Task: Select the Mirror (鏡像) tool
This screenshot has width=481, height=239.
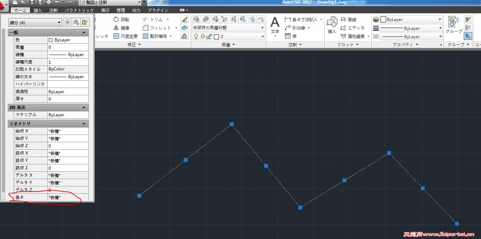Action: [x=121, y=28]
